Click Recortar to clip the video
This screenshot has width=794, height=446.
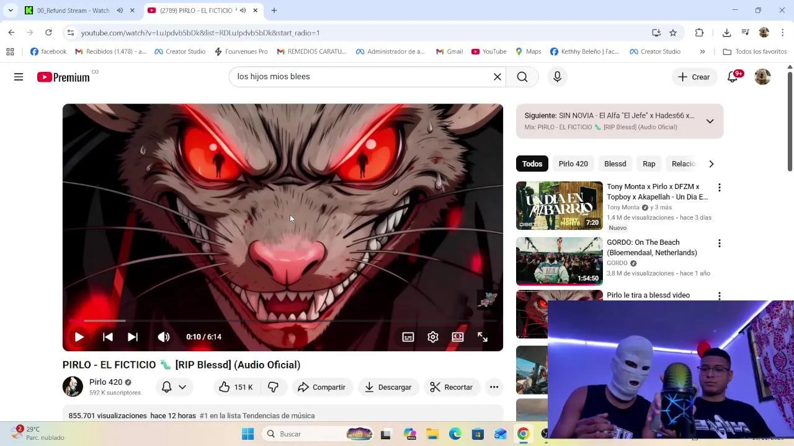coord(451,387)
